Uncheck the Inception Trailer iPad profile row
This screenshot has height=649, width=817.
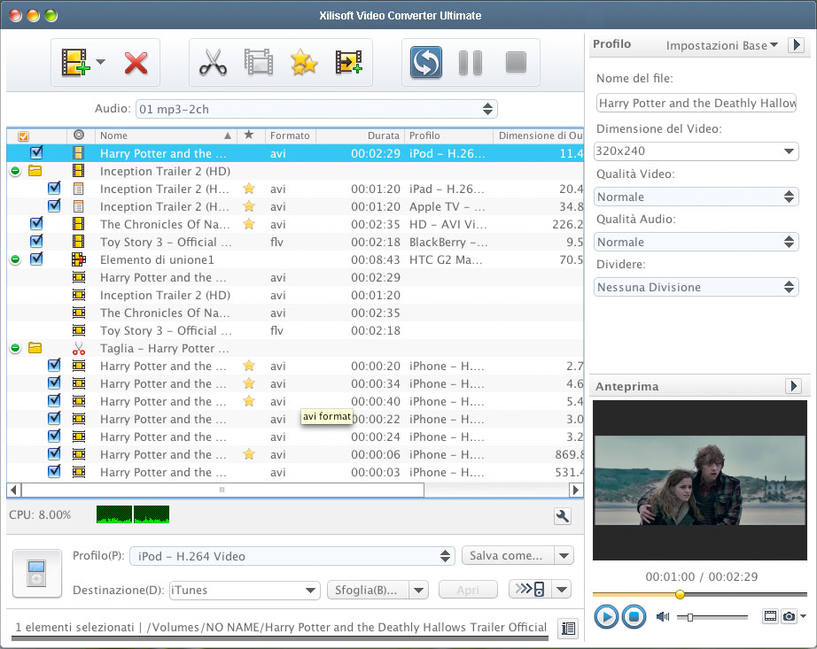[x=54, y=189]
